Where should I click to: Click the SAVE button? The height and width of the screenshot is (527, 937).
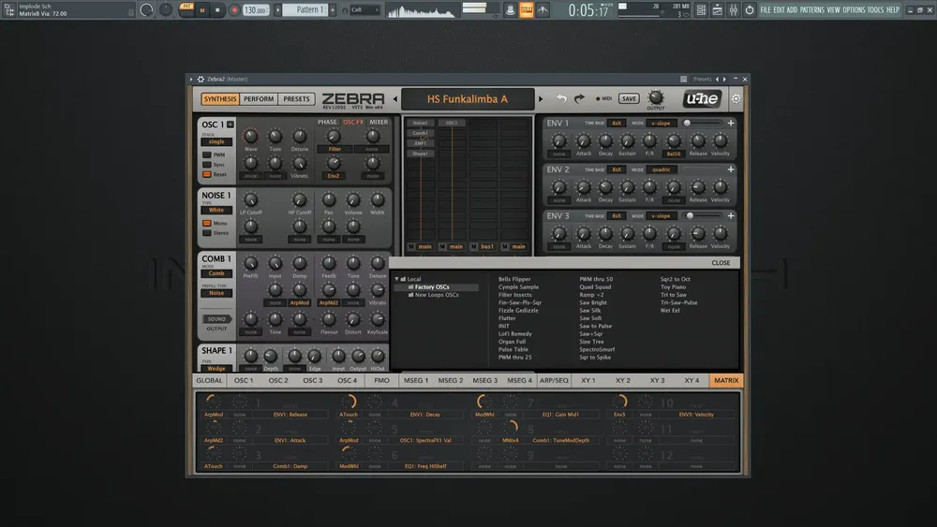click(x=629, y=98)
